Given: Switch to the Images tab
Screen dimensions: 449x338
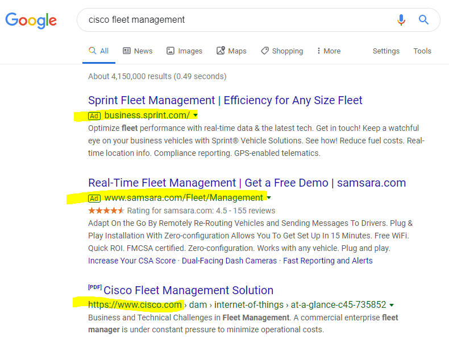Looking at the screenshot, I should (x=184, y=51).
